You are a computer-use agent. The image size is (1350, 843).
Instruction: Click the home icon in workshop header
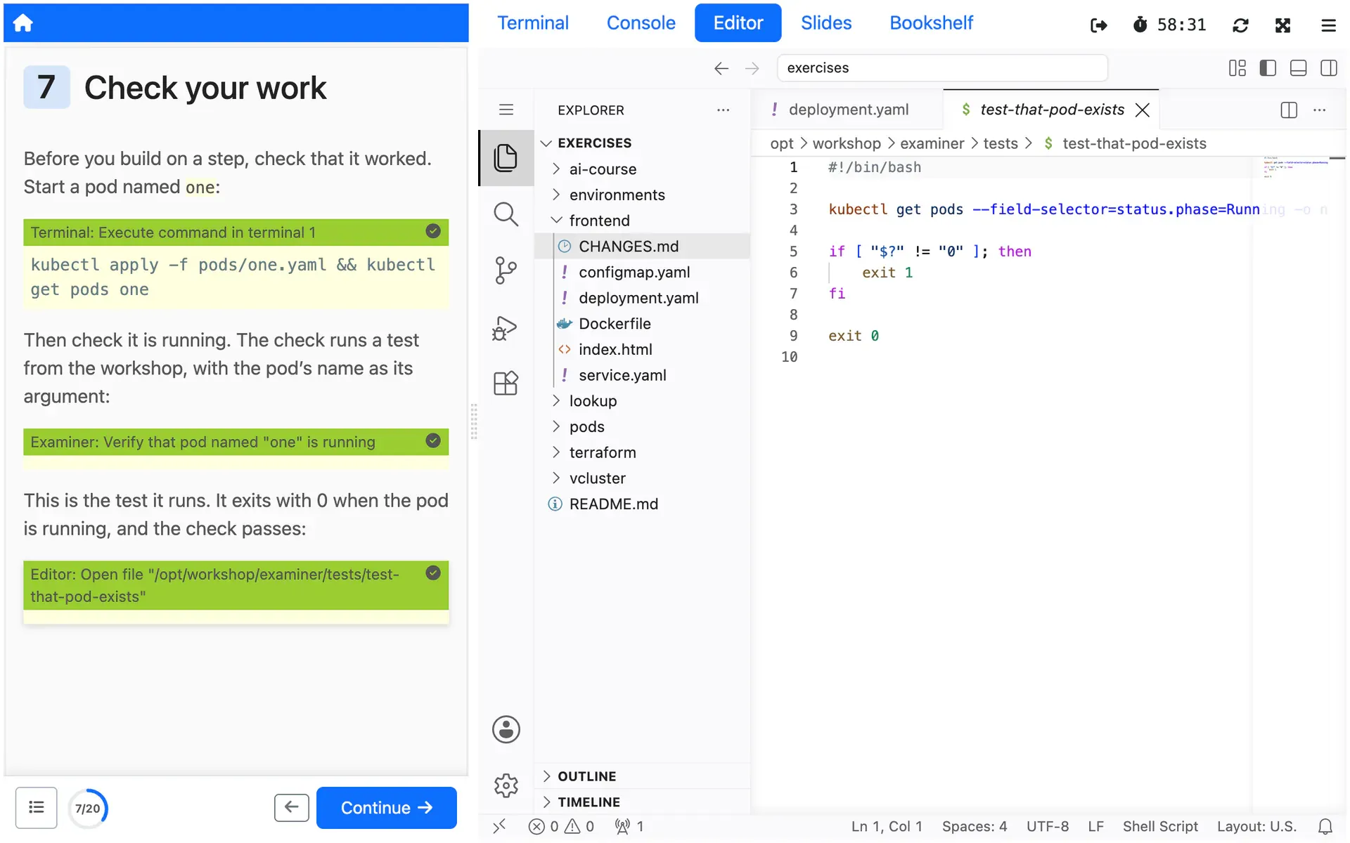coord(23,23)
